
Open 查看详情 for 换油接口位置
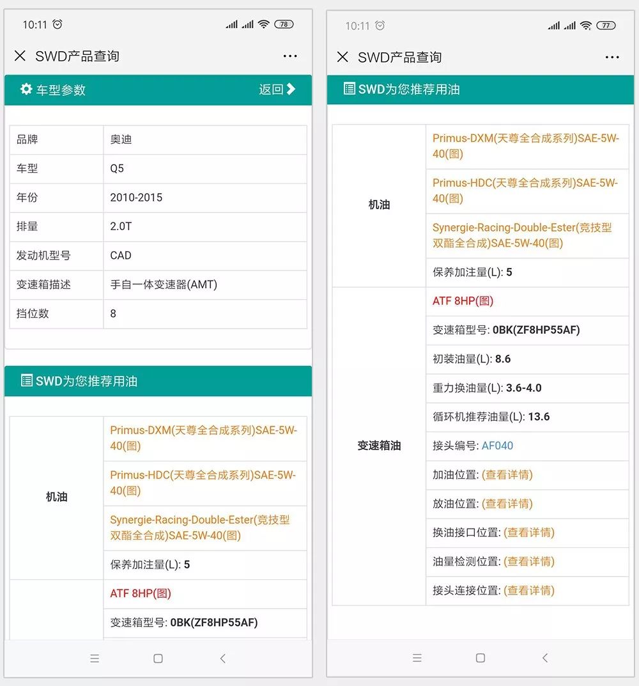pos(529,533)
